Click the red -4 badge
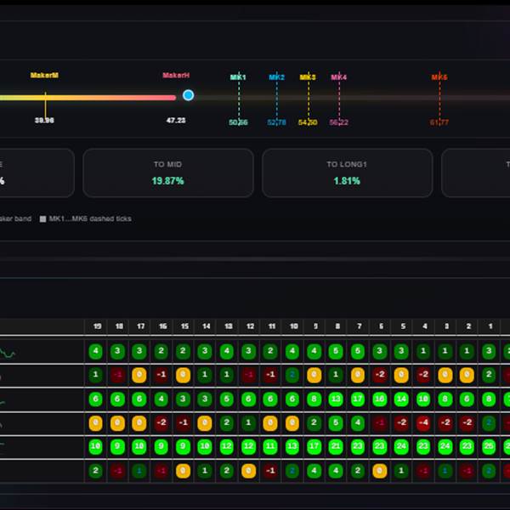This screenshot has width=510, height=510. (423, 422)
